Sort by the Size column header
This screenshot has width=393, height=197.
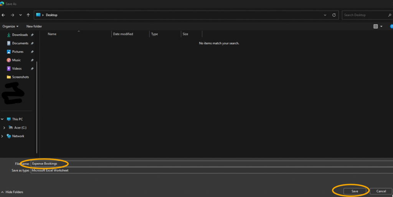click(185, 34)
